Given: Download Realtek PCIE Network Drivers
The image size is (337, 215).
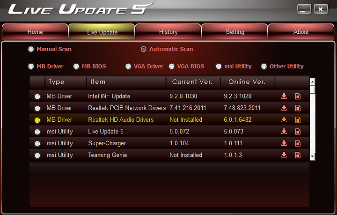Looking at the screenshot, I should pos(284,108).
